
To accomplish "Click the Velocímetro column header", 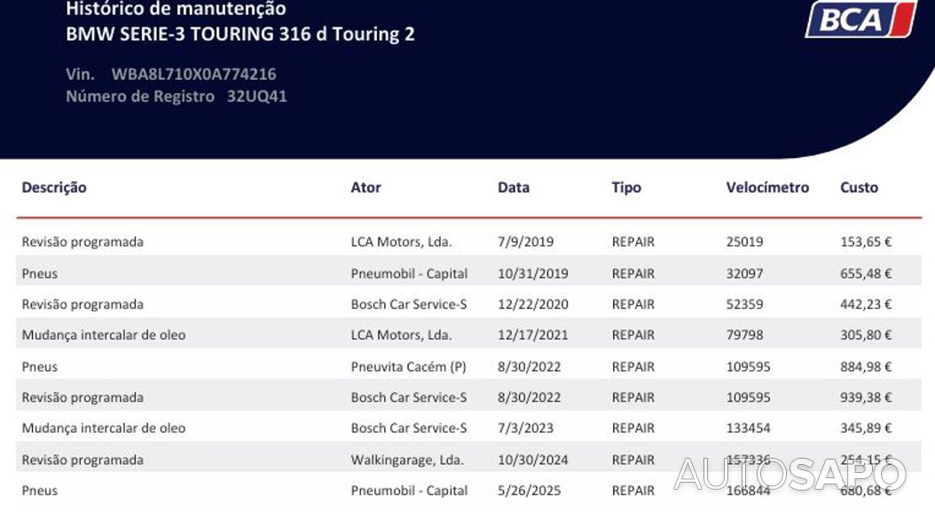I will [x=767, y=187].
